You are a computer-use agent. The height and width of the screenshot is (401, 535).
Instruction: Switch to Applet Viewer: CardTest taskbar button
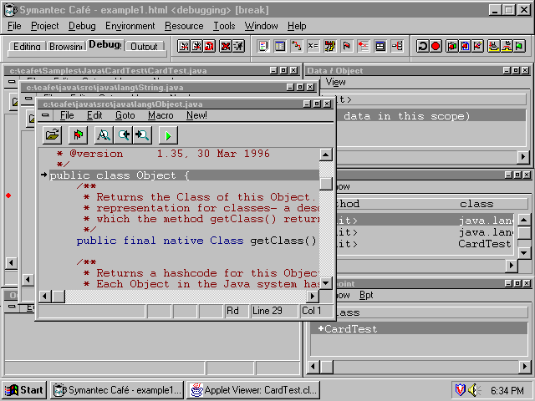point(254,390)
